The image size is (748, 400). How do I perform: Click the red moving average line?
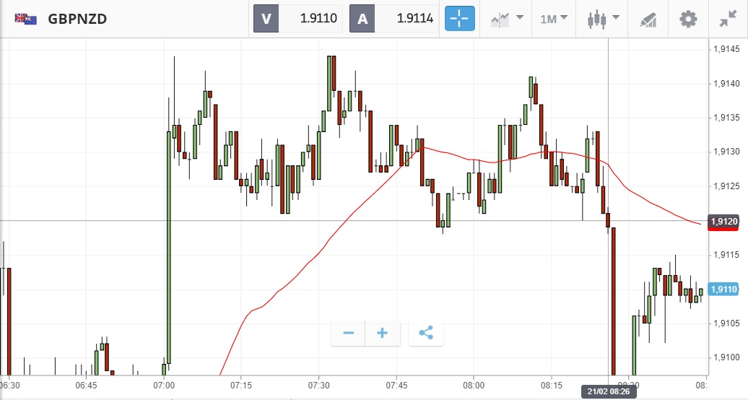[x=289, y=282]
